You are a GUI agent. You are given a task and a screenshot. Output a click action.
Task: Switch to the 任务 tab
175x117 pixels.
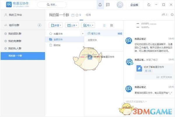point(88,15)
